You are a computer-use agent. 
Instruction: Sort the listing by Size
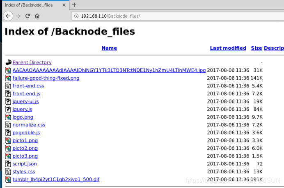pyautogui.click(x=256, y=48)
